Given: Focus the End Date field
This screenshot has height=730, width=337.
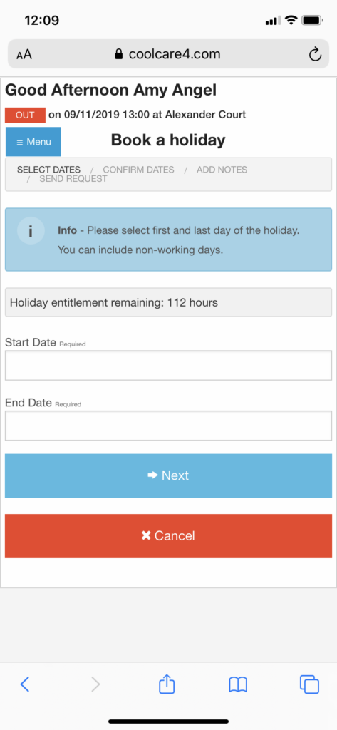Looking at the screenshot, I should click(168, 426).
